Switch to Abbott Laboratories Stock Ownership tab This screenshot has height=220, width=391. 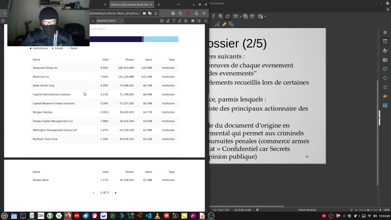pos(130,5)
